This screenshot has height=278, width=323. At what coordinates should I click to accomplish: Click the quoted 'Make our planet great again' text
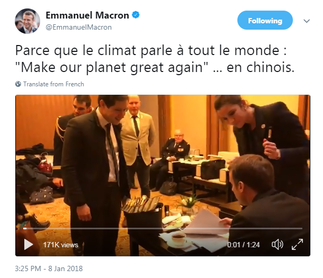pos(112,68)
